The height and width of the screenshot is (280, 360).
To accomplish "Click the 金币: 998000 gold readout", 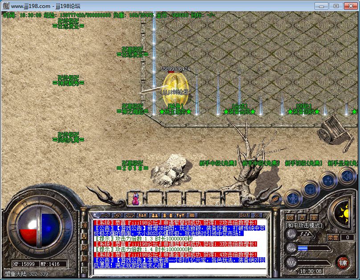I will pyautogui.click(x=172, y=15).
